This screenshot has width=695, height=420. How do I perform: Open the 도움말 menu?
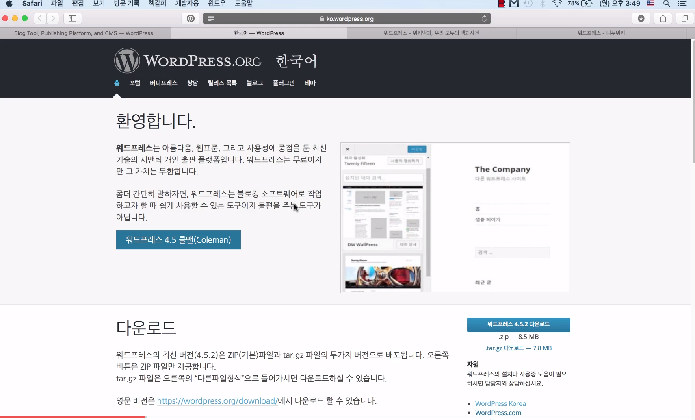click(244, 4)
